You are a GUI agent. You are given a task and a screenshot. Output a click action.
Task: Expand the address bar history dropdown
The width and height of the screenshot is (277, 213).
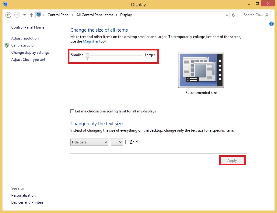(x=227, y=15)
